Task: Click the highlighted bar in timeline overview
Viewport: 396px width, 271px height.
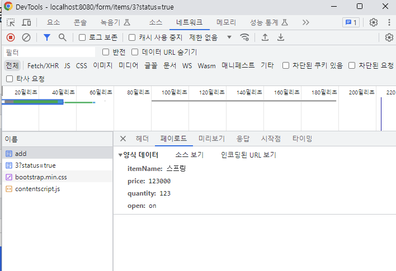Action: coord(32,102)
